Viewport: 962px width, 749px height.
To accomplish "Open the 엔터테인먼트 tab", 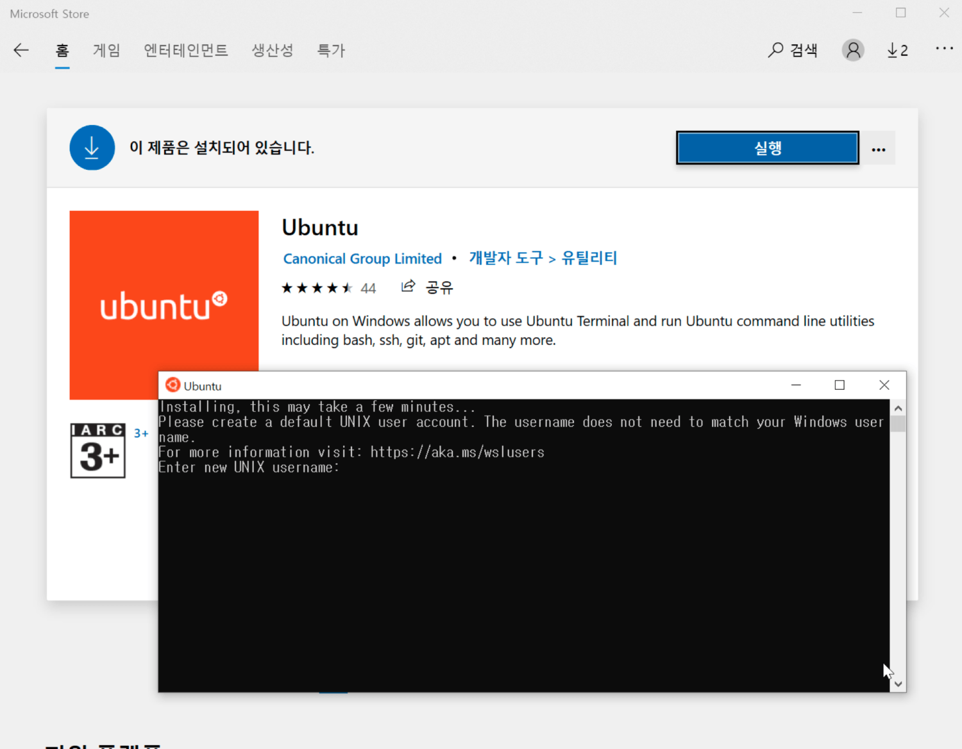I will pos(186,50).
